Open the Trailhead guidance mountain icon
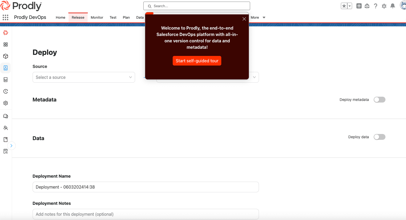 point(367,6)
